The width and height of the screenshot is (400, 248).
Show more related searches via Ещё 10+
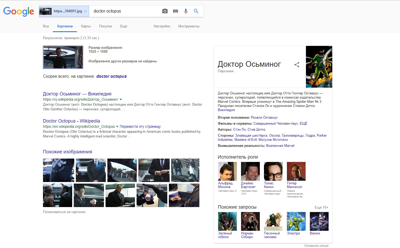coord(322,208)
